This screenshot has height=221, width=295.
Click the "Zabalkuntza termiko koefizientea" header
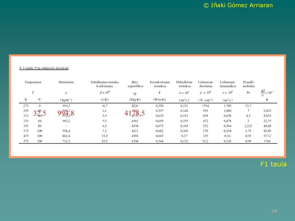point(105,84)
